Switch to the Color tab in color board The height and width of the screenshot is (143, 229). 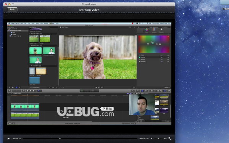[x=147, y=31]
